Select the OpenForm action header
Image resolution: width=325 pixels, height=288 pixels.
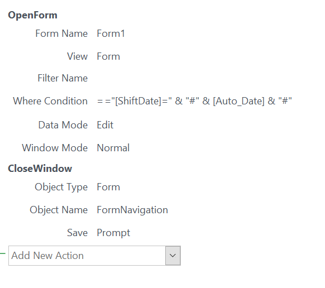[x=32, y=15]
